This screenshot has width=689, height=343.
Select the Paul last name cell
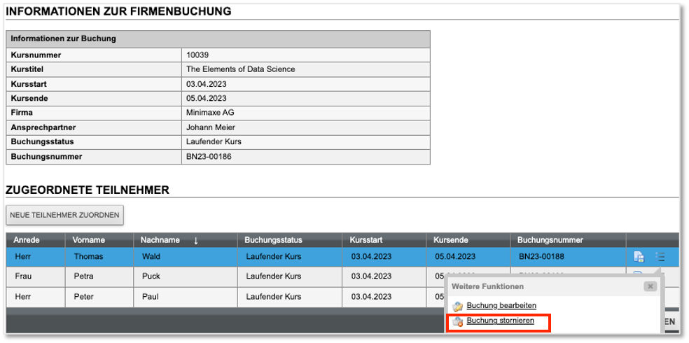150,296
